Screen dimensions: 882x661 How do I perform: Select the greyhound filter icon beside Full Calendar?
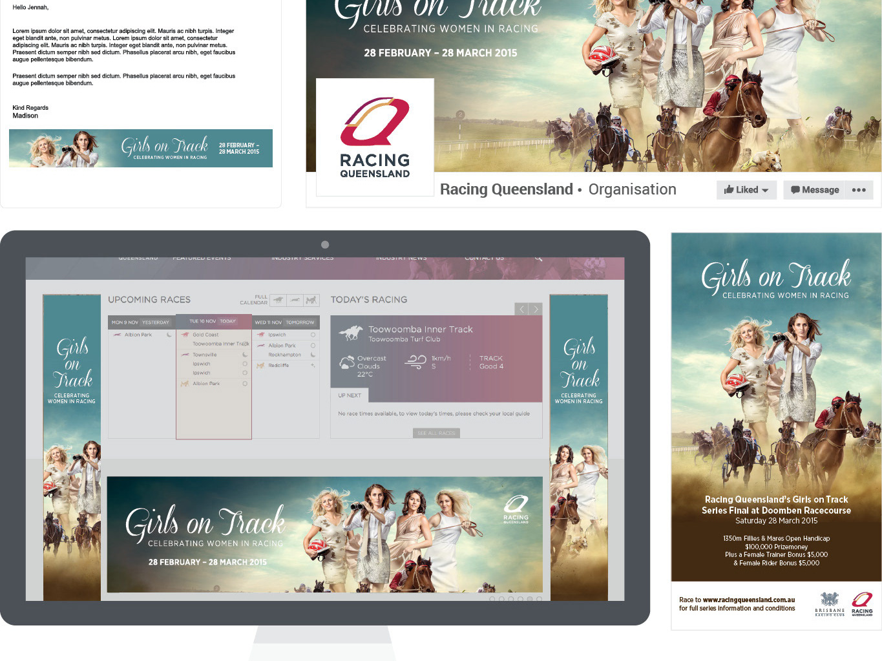coord(295,300)
